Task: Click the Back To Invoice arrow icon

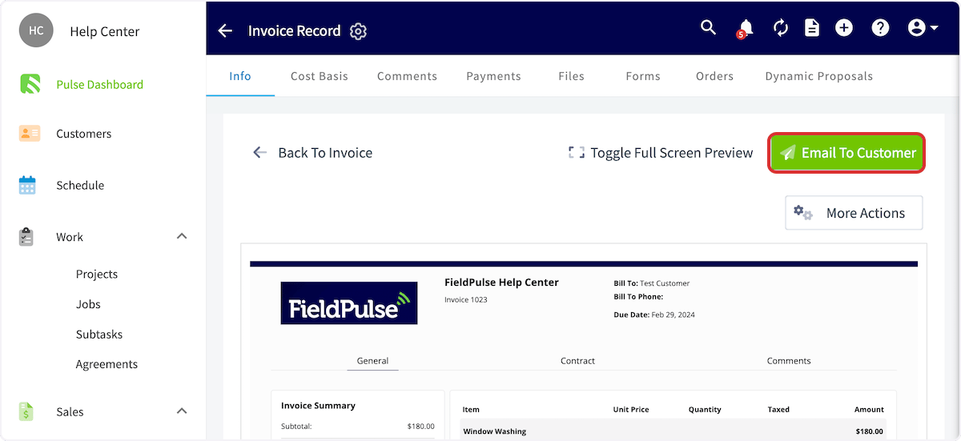Action: tap(259, 152)
